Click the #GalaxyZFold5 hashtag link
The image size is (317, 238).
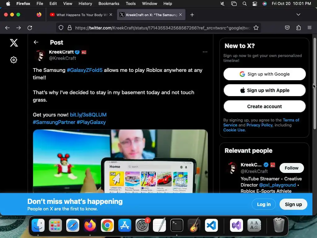tap(85, 70)
